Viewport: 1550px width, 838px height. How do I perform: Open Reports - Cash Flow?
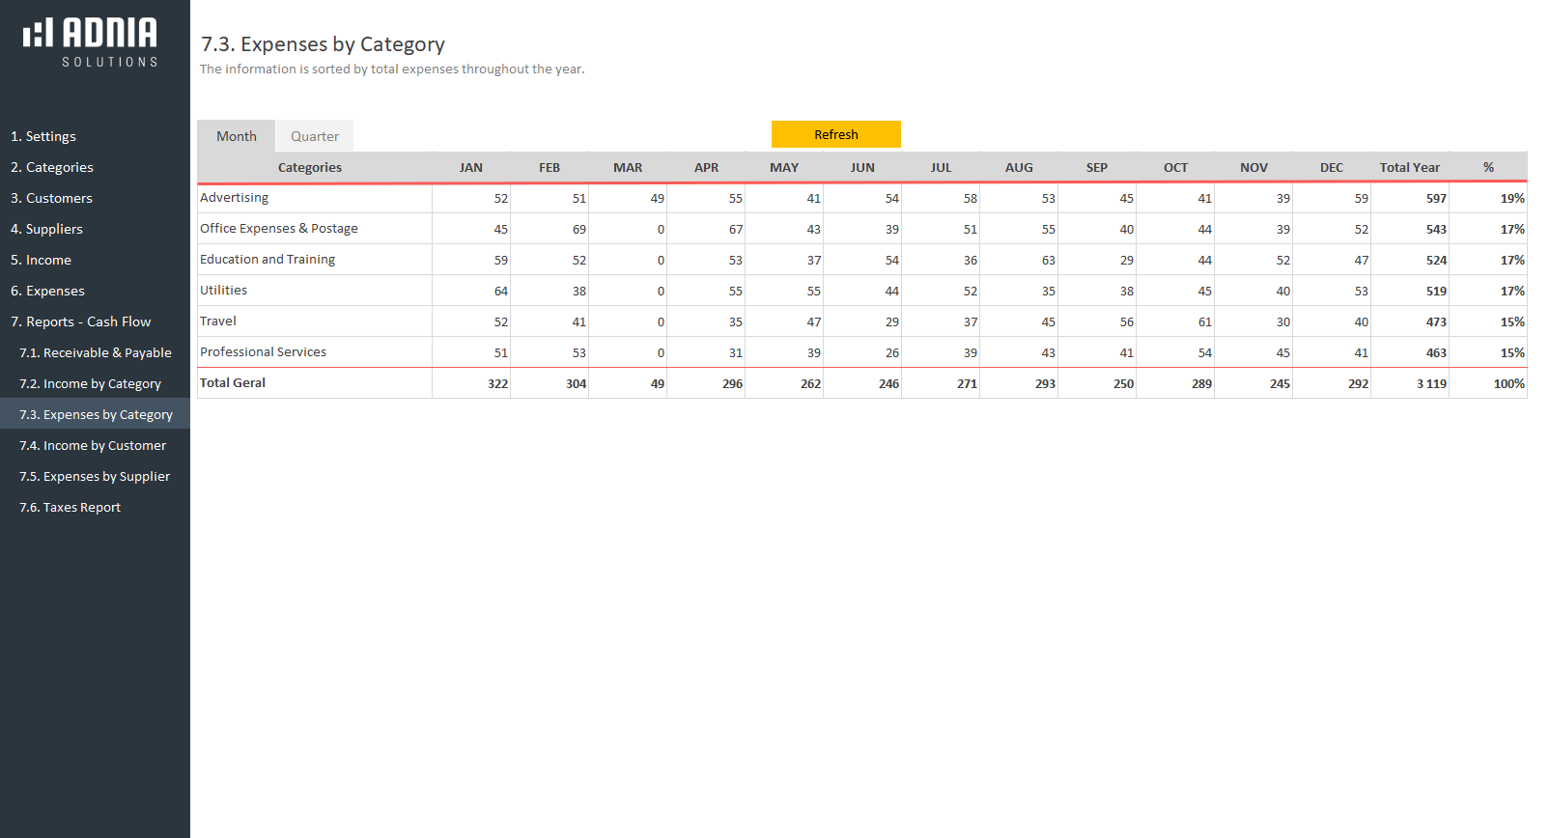[81, 321]
